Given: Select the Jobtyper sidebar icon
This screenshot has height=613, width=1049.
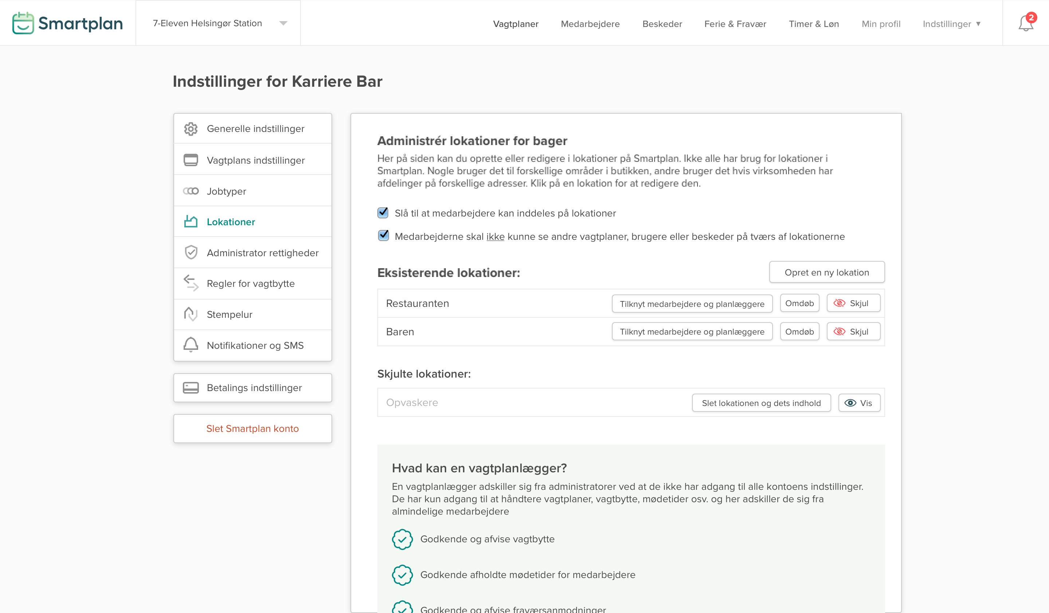Looking at the screenshot, I should point(190,191).
